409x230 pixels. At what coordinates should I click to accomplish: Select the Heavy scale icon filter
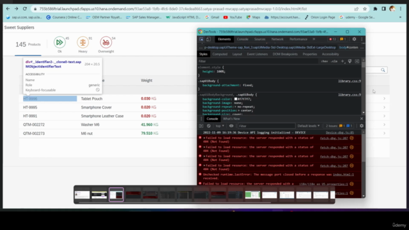coord(82,42)
